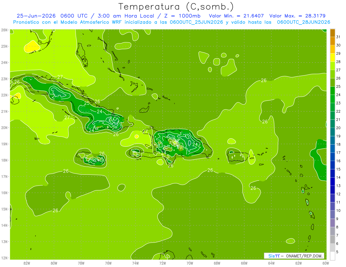Click the '60W' longitude label
The height and width of the screenshot is (267, 346).
(326, 263)
